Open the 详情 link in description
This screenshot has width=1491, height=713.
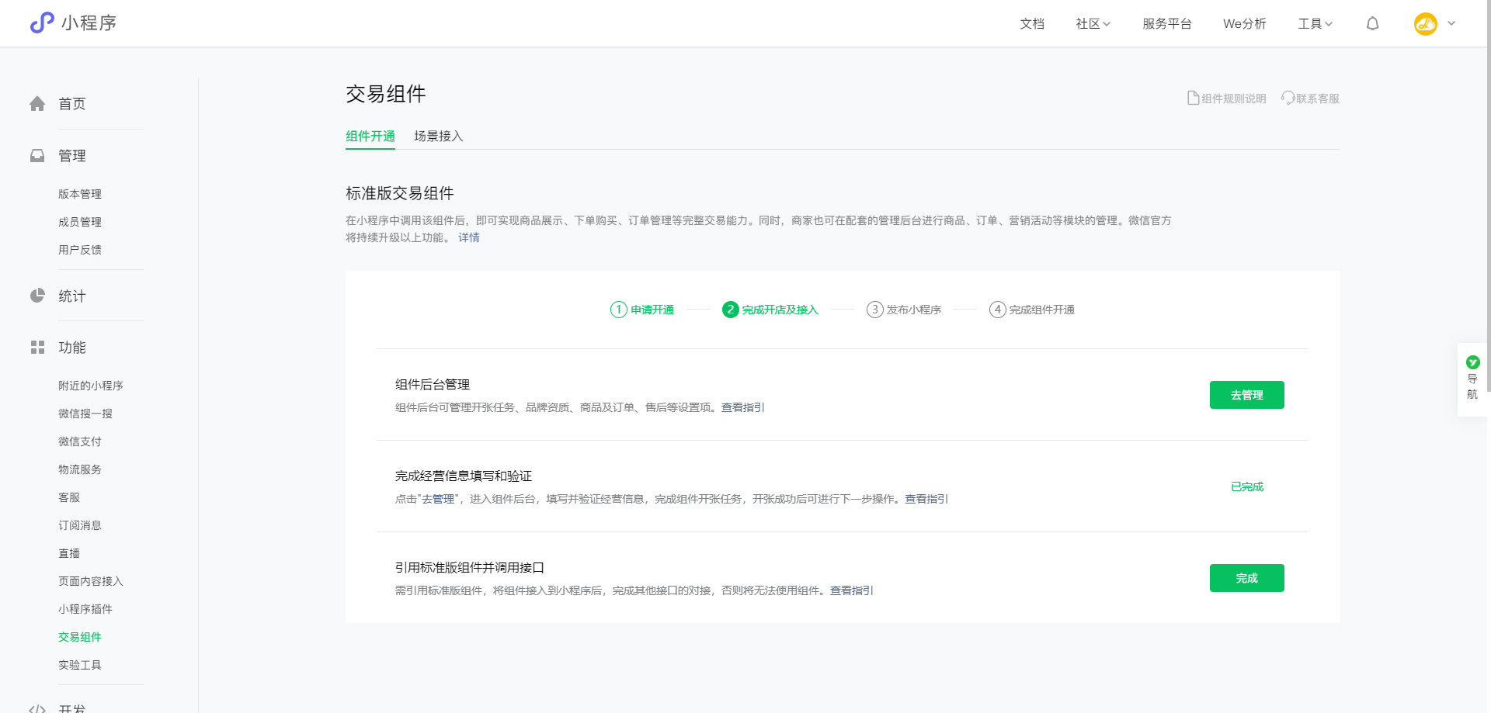pyautogui.click(x=469, y=237)
